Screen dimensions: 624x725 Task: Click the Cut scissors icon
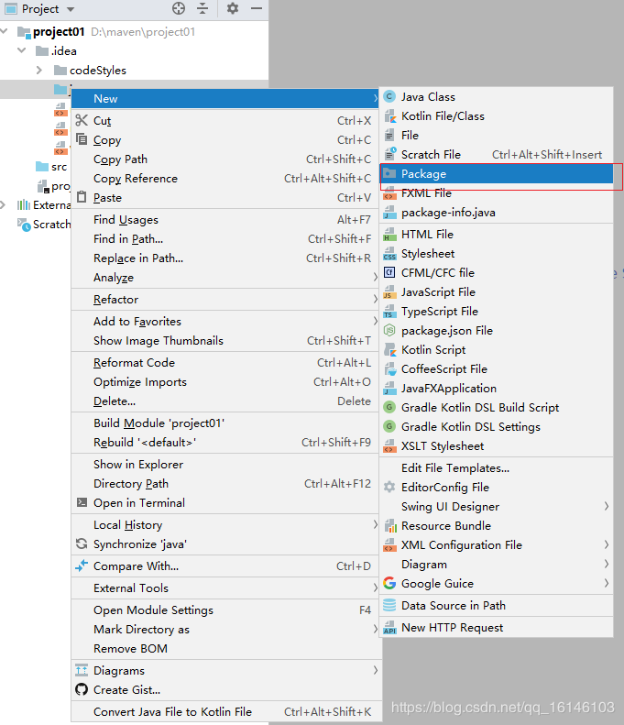[82, 120]
